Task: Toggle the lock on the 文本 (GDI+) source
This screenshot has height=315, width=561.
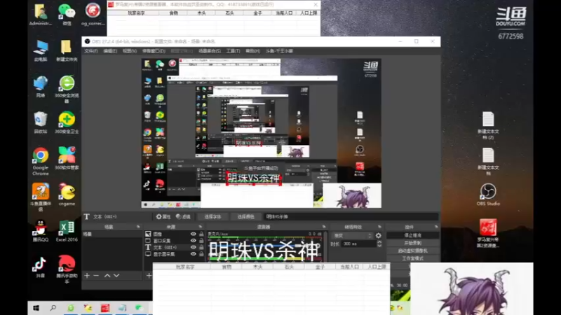Action: pos(201,247)
